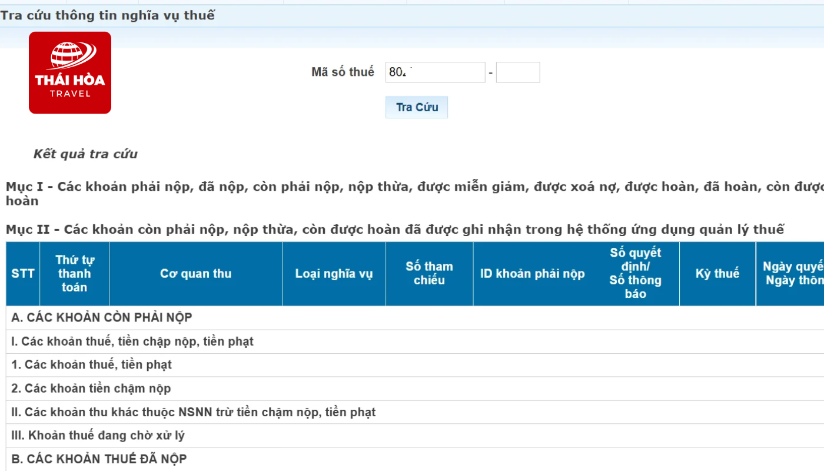Screen dimensions: 824x471
Task: Click the Kết quả tra cứu label
Action: click(x=85, y=154)
